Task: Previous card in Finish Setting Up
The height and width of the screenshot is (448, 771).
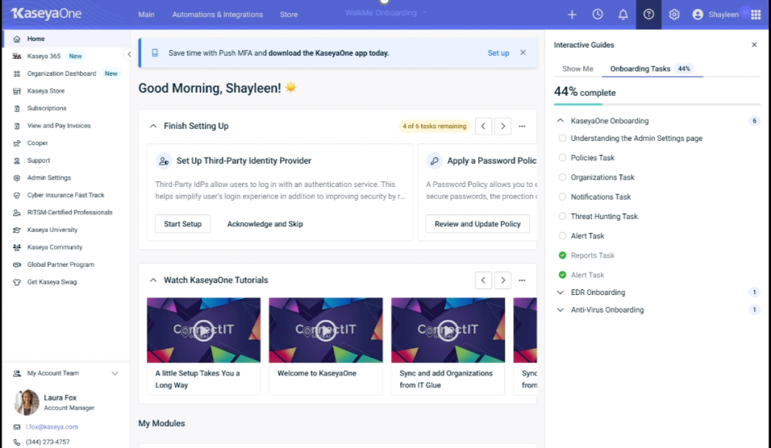Action: point(483,127)
